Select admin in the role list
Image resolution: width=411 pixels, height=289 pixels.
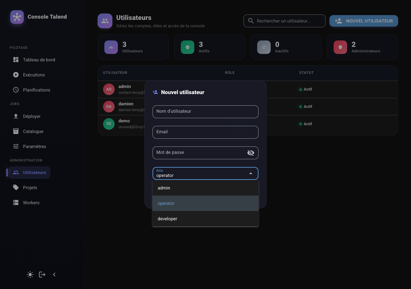pos(205,188)
